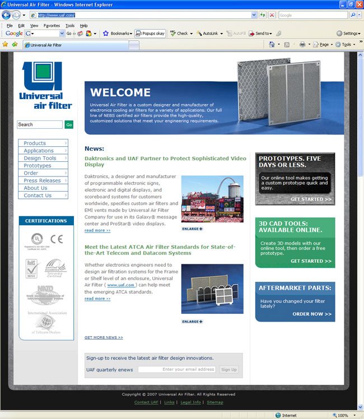364x419 pixels.
Task: Open the Order navigation item
Action: (43, 173)
